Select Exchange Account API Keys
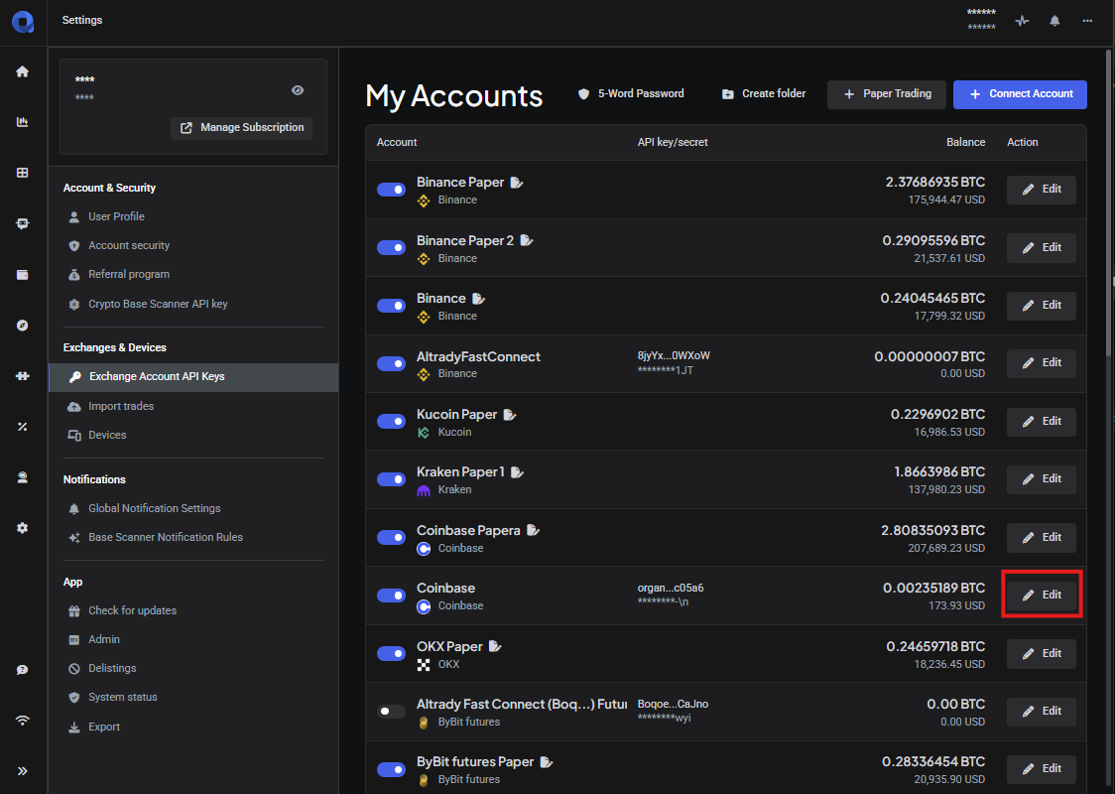The image size is (1115, 794). pyautogui.click(x=193, y=377)
